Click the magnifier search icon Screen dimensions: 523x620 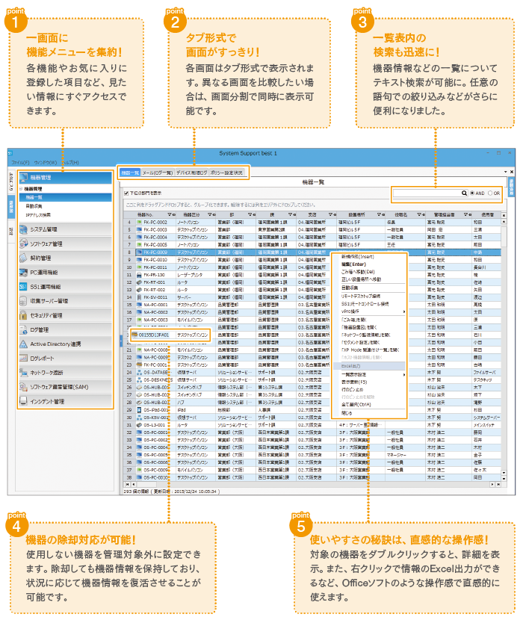464,193
